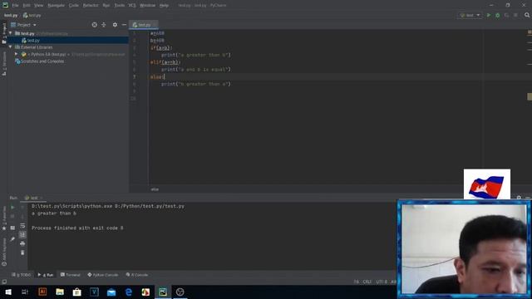
Task: Click the yellow marker on editor error stripe
Action: [530, 96]
